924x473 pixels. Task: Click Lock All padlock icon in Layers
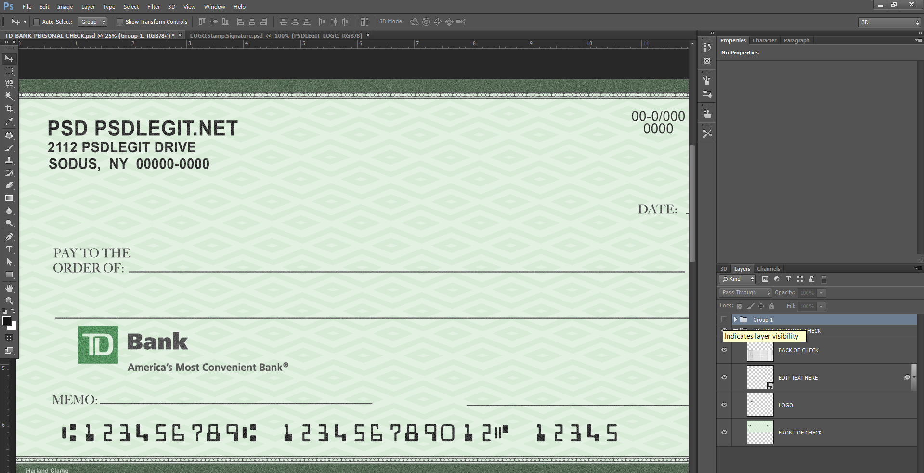(772, 306)
